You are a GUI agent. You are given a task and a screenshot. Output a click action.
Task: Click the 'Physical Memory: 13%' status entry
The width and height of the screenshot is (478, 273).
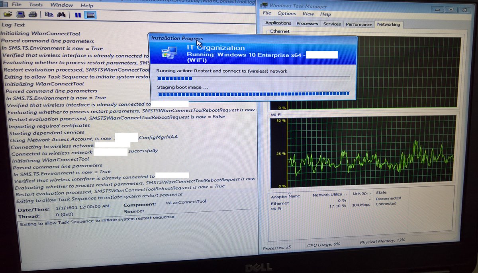382,241
